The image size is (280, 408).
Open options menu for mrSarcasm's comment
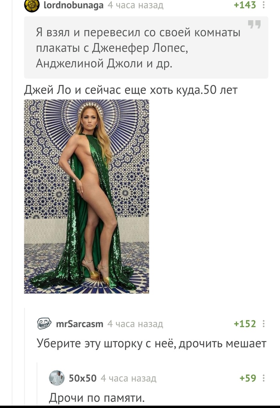[264, 324]
